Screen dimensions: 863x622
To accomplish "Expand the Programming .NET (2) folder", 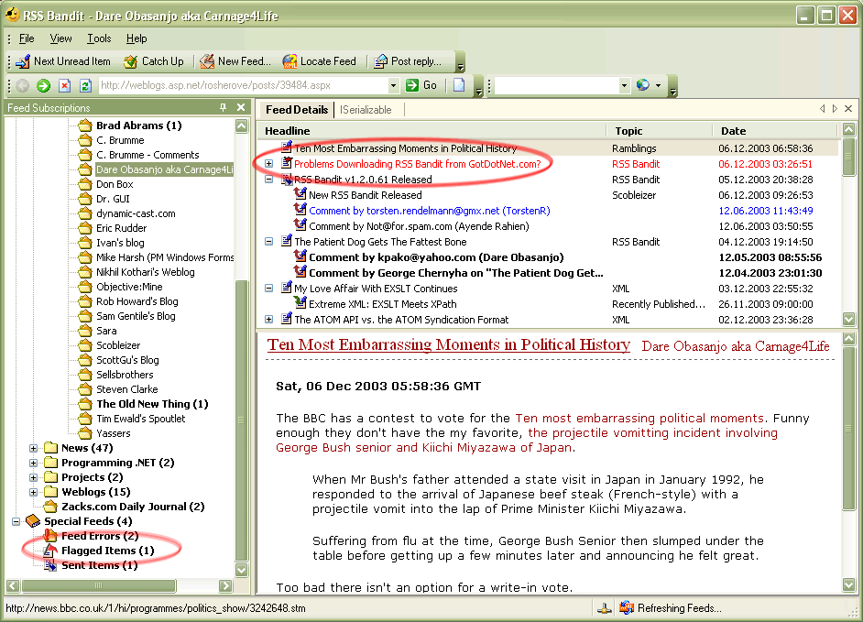I will pos(33,463).
